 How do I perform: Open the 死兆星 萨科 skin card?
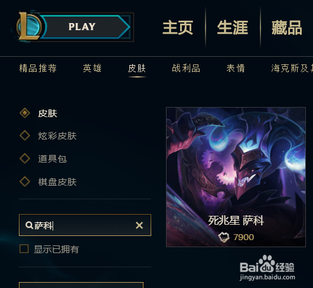[x=236, y=177]
